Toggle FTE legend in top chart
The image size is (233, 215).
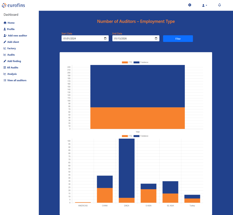(x=127, y=62)
